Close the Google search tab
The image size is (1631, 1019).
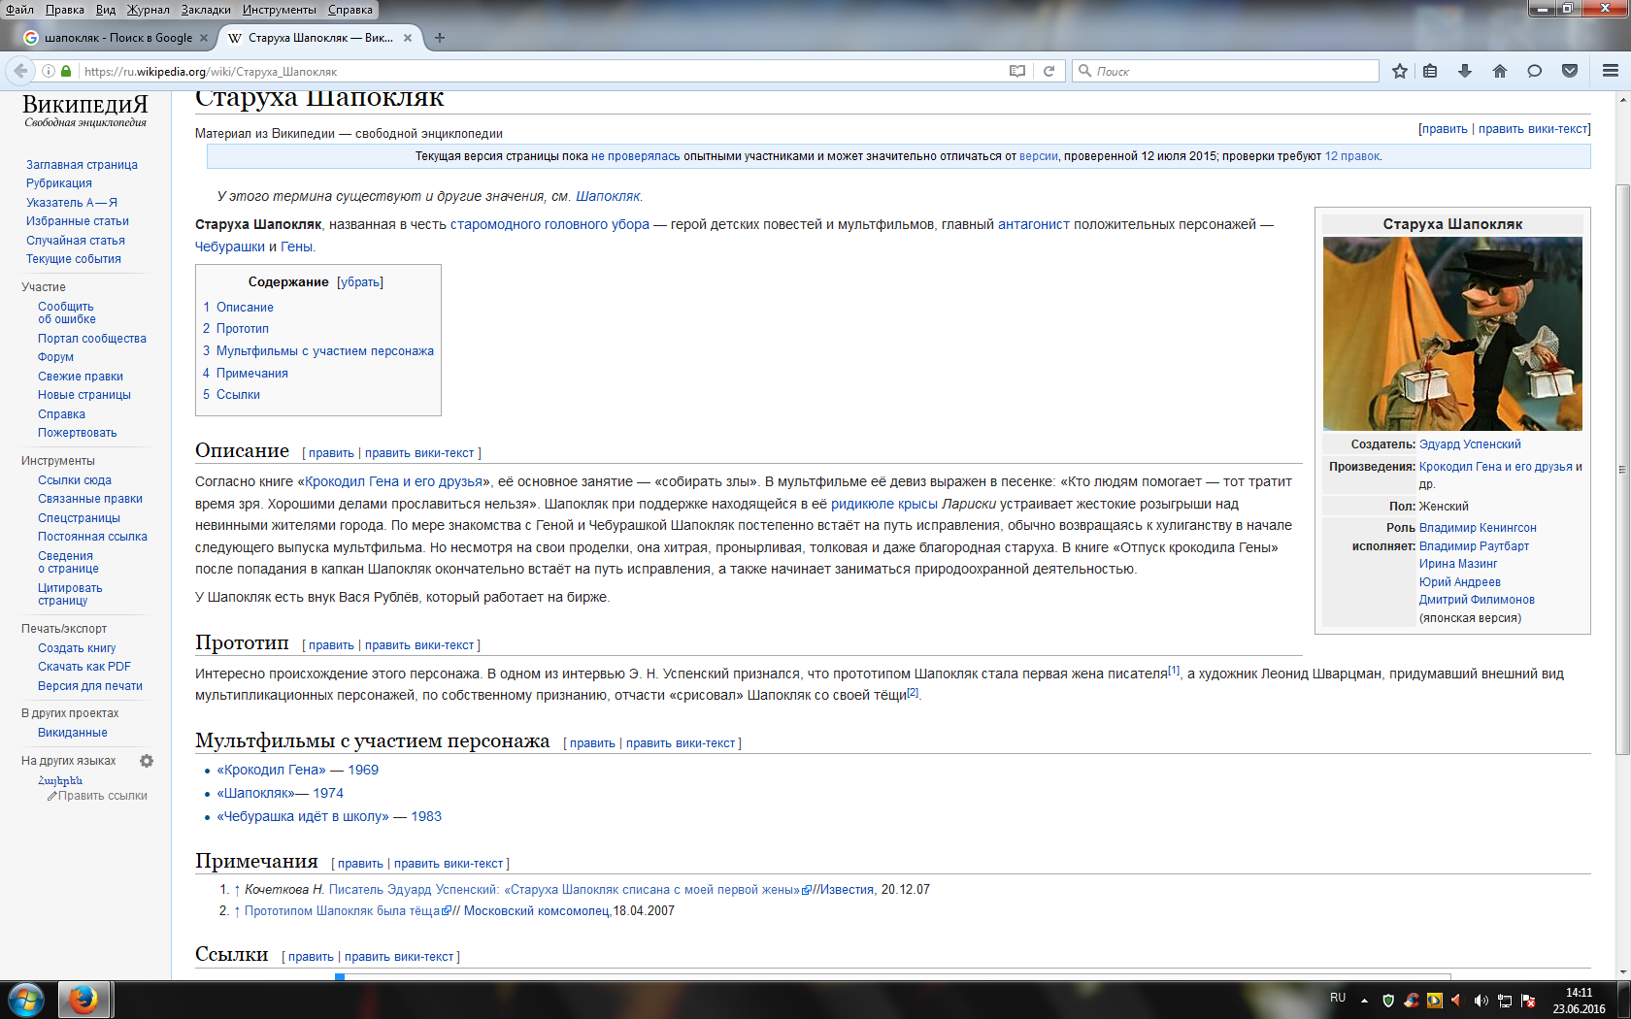coord(204,38)
